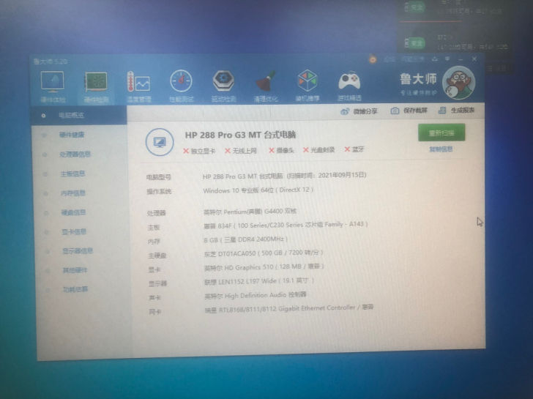533x399 pixels.
Task: Click the 鲁大师 logo text
Action: [x=418, y=79]
